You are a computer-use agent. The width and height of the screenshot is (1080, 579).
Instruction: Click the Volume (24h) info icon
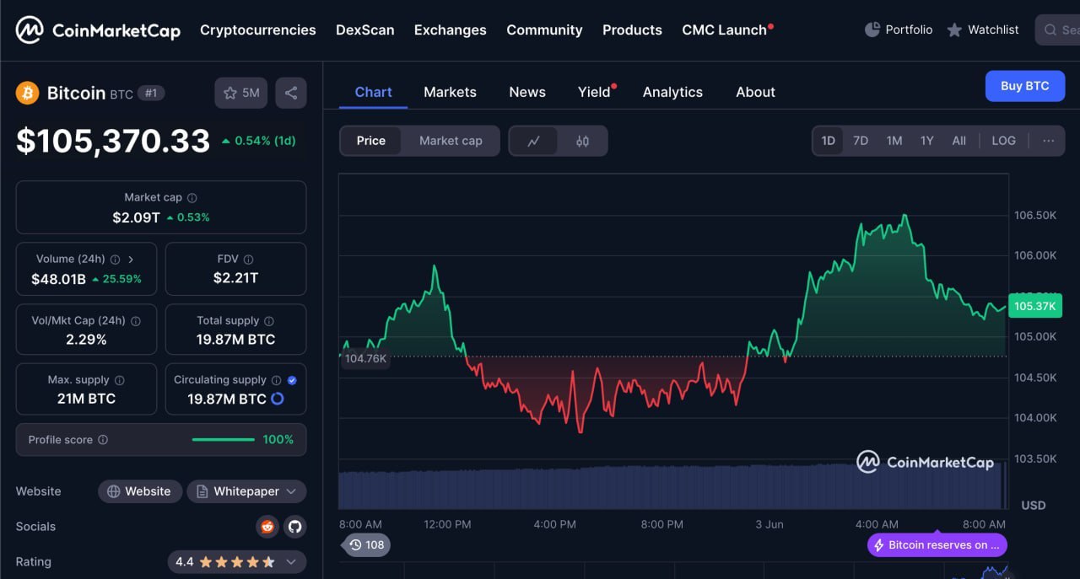pyautogui.click(x=115, y=260)
